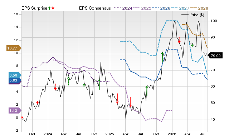
Task: Click the dotted red surprise arrow in February 2026
Action: (x=179, y=40)
